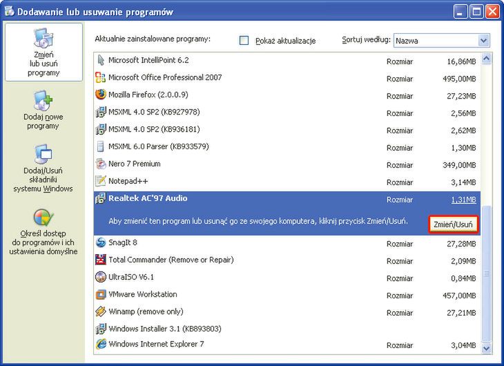Click the Windows Installer 3.1 icon
The width and height of the screenshot is (504, 366).
coord(101,329)
